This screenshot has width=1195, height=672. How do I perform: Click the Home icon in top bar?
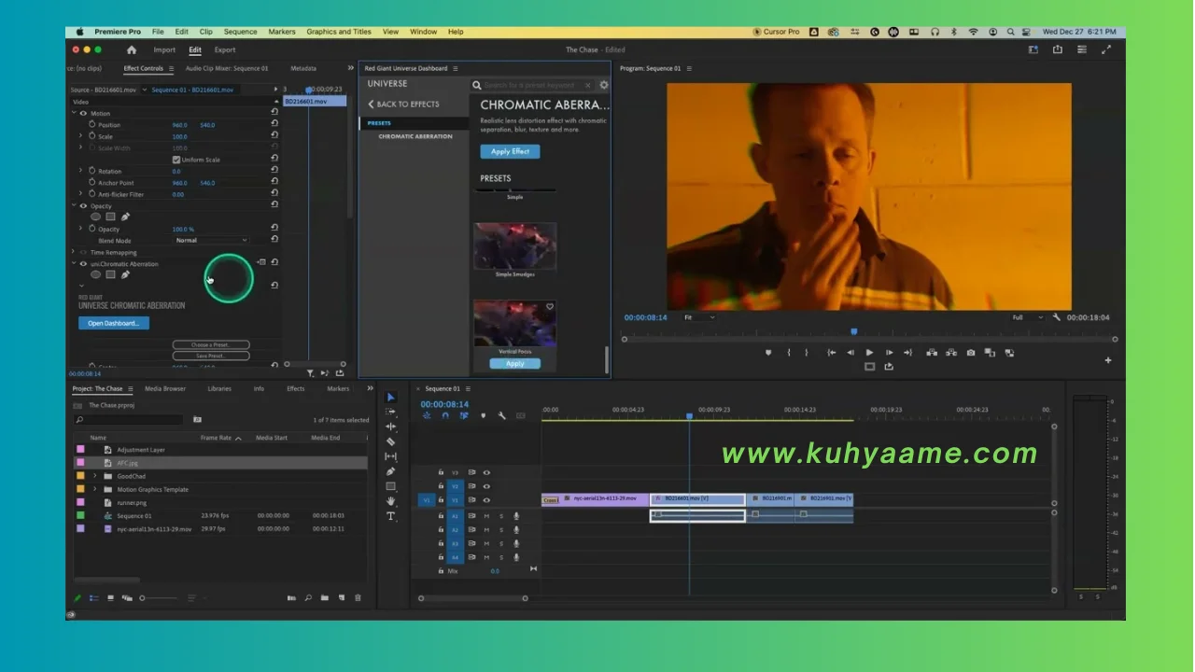coord(132,49)
